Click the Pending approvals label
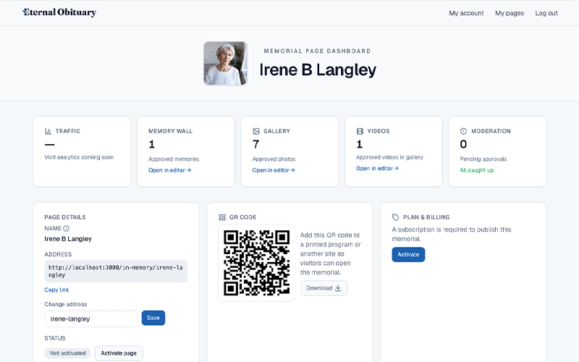This screenshot has height=362, width=579. click(x=483, y=159)
